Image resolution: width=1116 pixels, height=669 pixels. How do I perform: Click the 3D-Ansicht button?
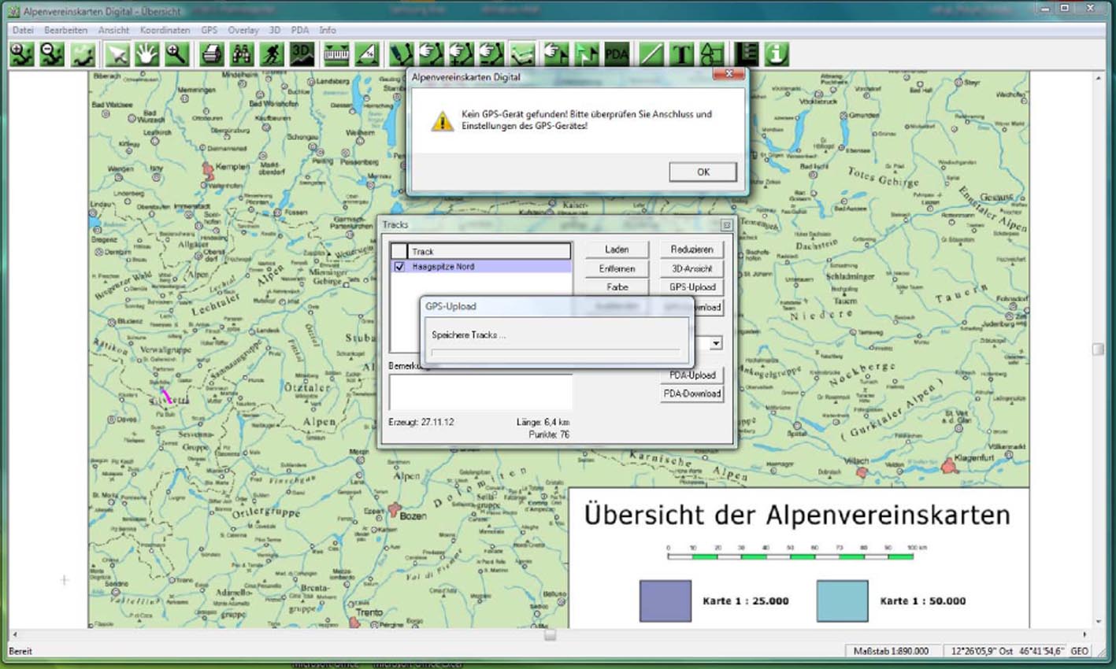(691, 268)
